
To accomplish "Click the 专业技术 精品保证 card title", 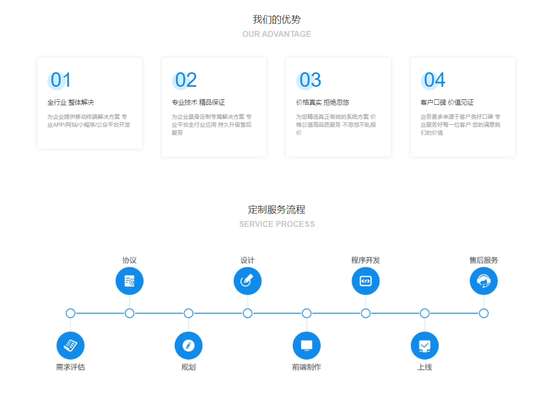I will pyautogui.click(x=198, y=102).
